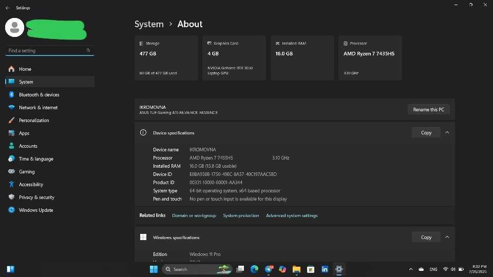The height and width of the screenshot is (277, 493).
Task: Click the Personalization paintbrush icon
Action: click(12, 120)
